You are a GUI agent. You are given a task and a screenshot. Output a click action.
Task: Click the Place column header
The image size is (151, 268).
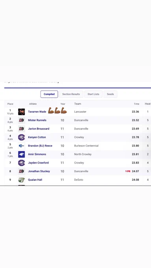(10, 104)
